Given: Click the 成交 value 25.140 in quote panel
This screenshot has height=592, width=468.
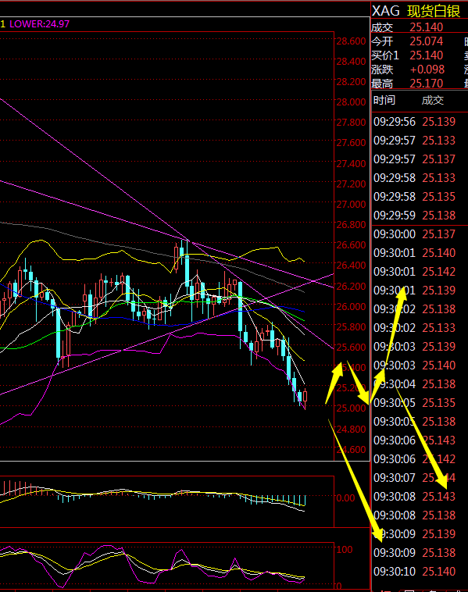Looking at the screenshot, I should (x=426, y=27).
